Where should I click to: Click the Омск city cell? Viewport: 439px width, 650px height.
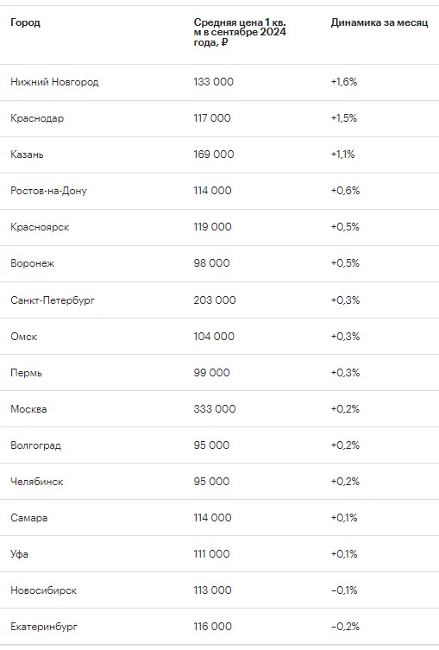pos(23,336)
